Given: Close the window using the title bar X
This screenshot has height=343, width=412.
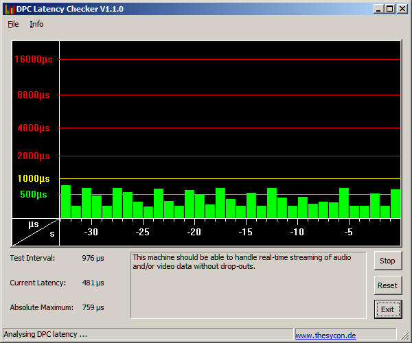Looking at the screenshot, I should [x=402, y=8].
